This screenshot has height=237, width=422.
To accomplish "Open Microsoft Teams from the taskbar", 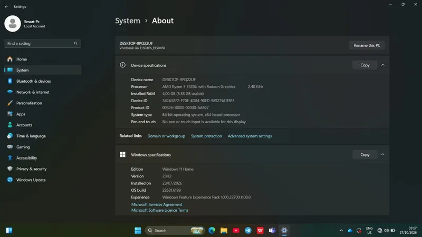I will (272, 231).
